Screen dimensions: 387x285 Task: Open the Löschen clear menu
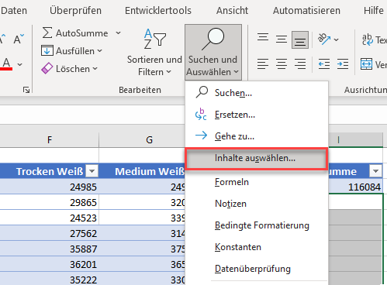point(70,69)
